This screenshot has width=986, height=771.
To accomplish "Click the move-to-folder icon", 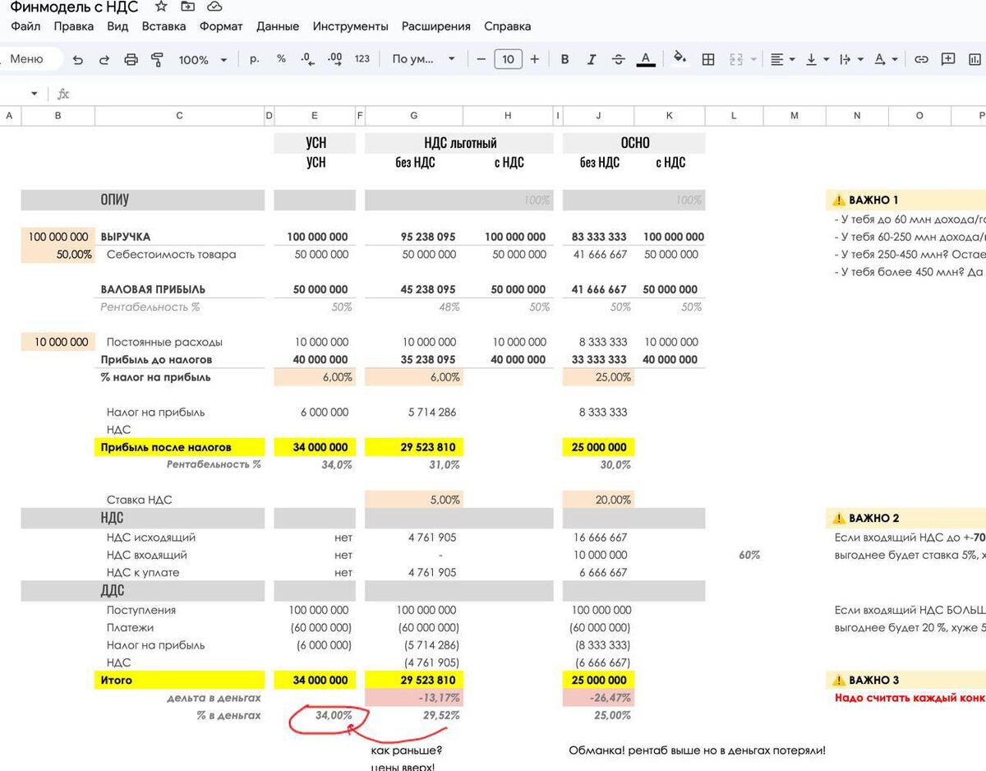I will tap(188, 7).
